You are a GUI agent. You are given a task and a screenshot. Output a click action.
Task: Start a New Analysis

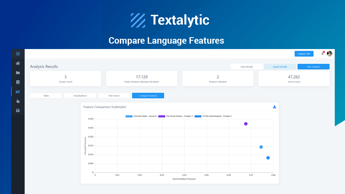pyautogui.click(x=313, y=67)
